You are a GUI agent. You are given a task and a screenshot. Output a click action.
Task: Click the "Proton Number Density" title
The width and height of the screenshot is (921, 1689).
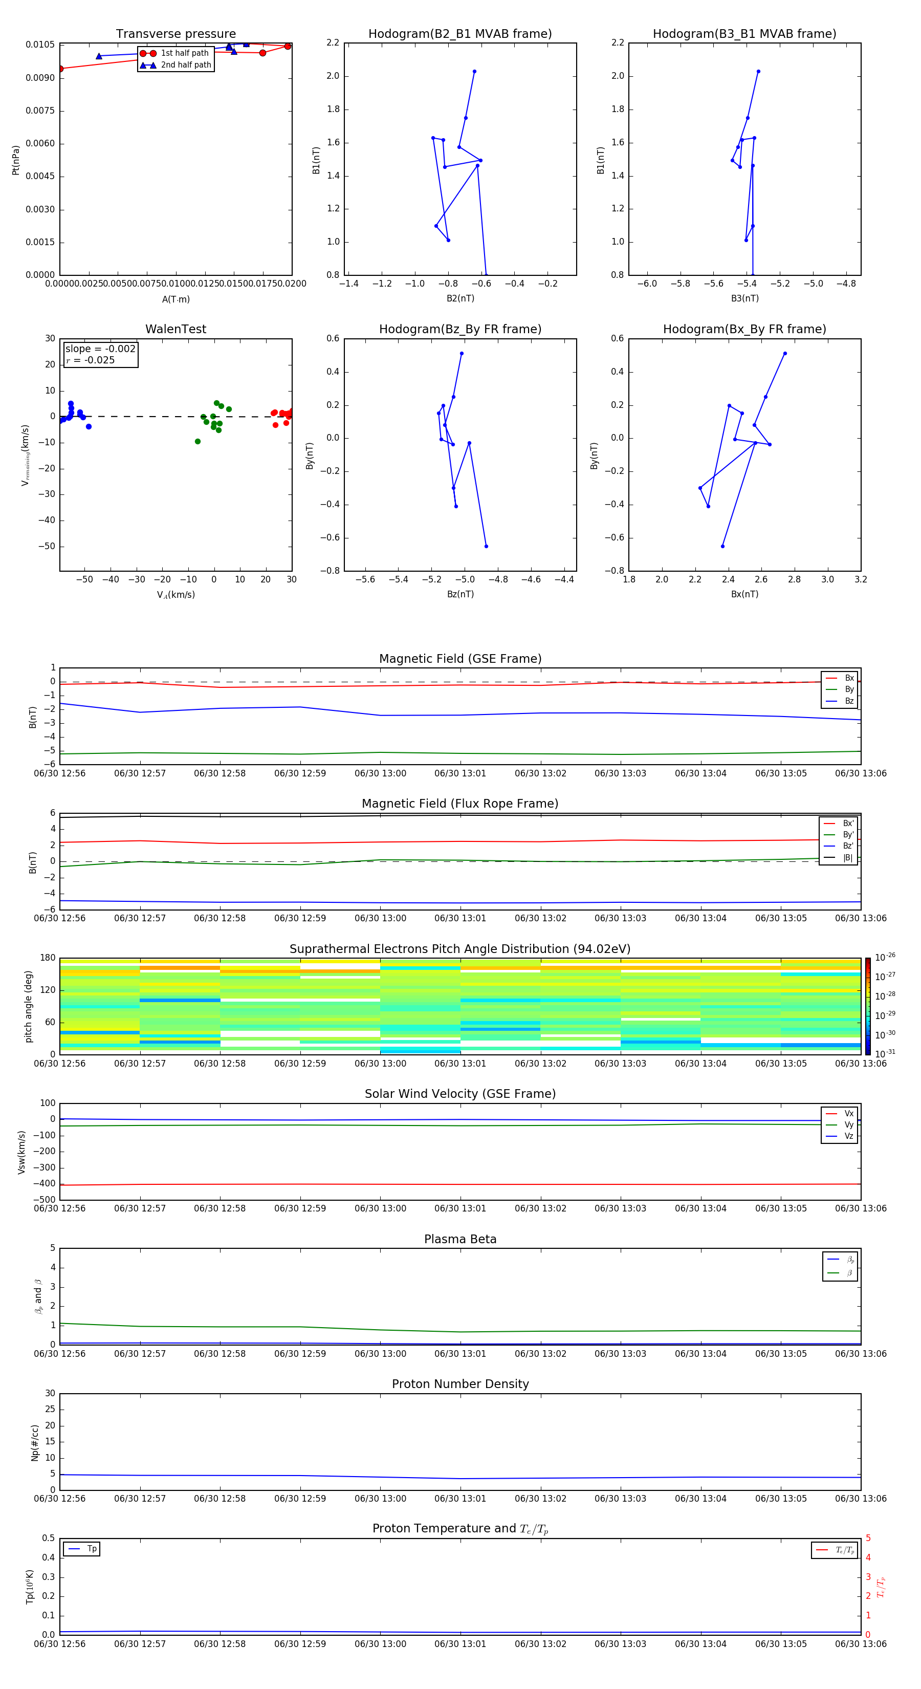pos(460,1385)
